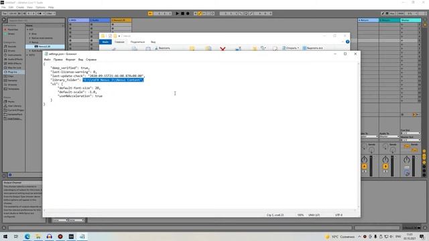Open Explorer help question mark icon
The width and height of the screenshot is (429, 241).
pos(347,42)
